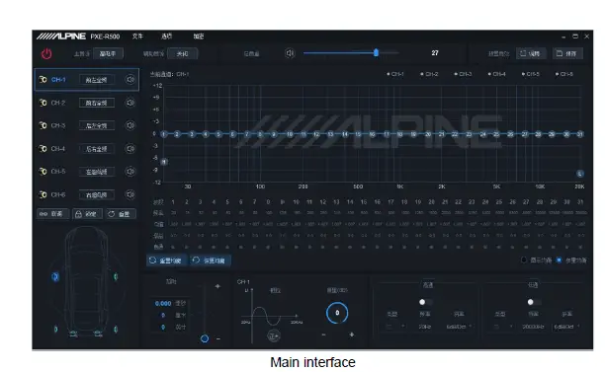Mute master volume via speaker icon
This screenshot has width=605, height=372.
pyautogui.click(x=290, y=53)
